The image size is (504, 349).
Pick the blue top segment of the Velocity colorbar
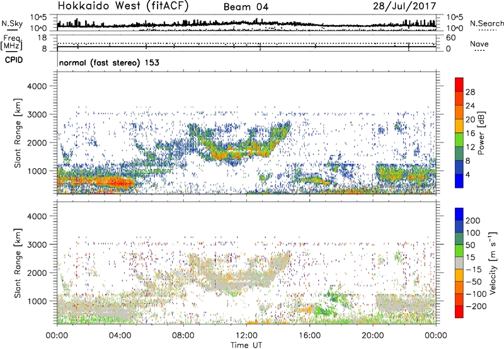459,214
